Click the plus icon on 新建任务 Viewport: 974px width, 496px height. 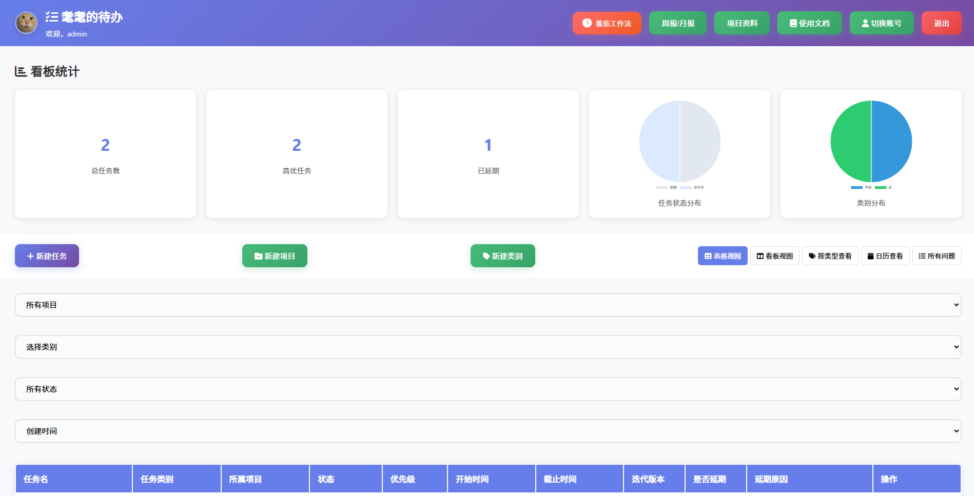30,256
